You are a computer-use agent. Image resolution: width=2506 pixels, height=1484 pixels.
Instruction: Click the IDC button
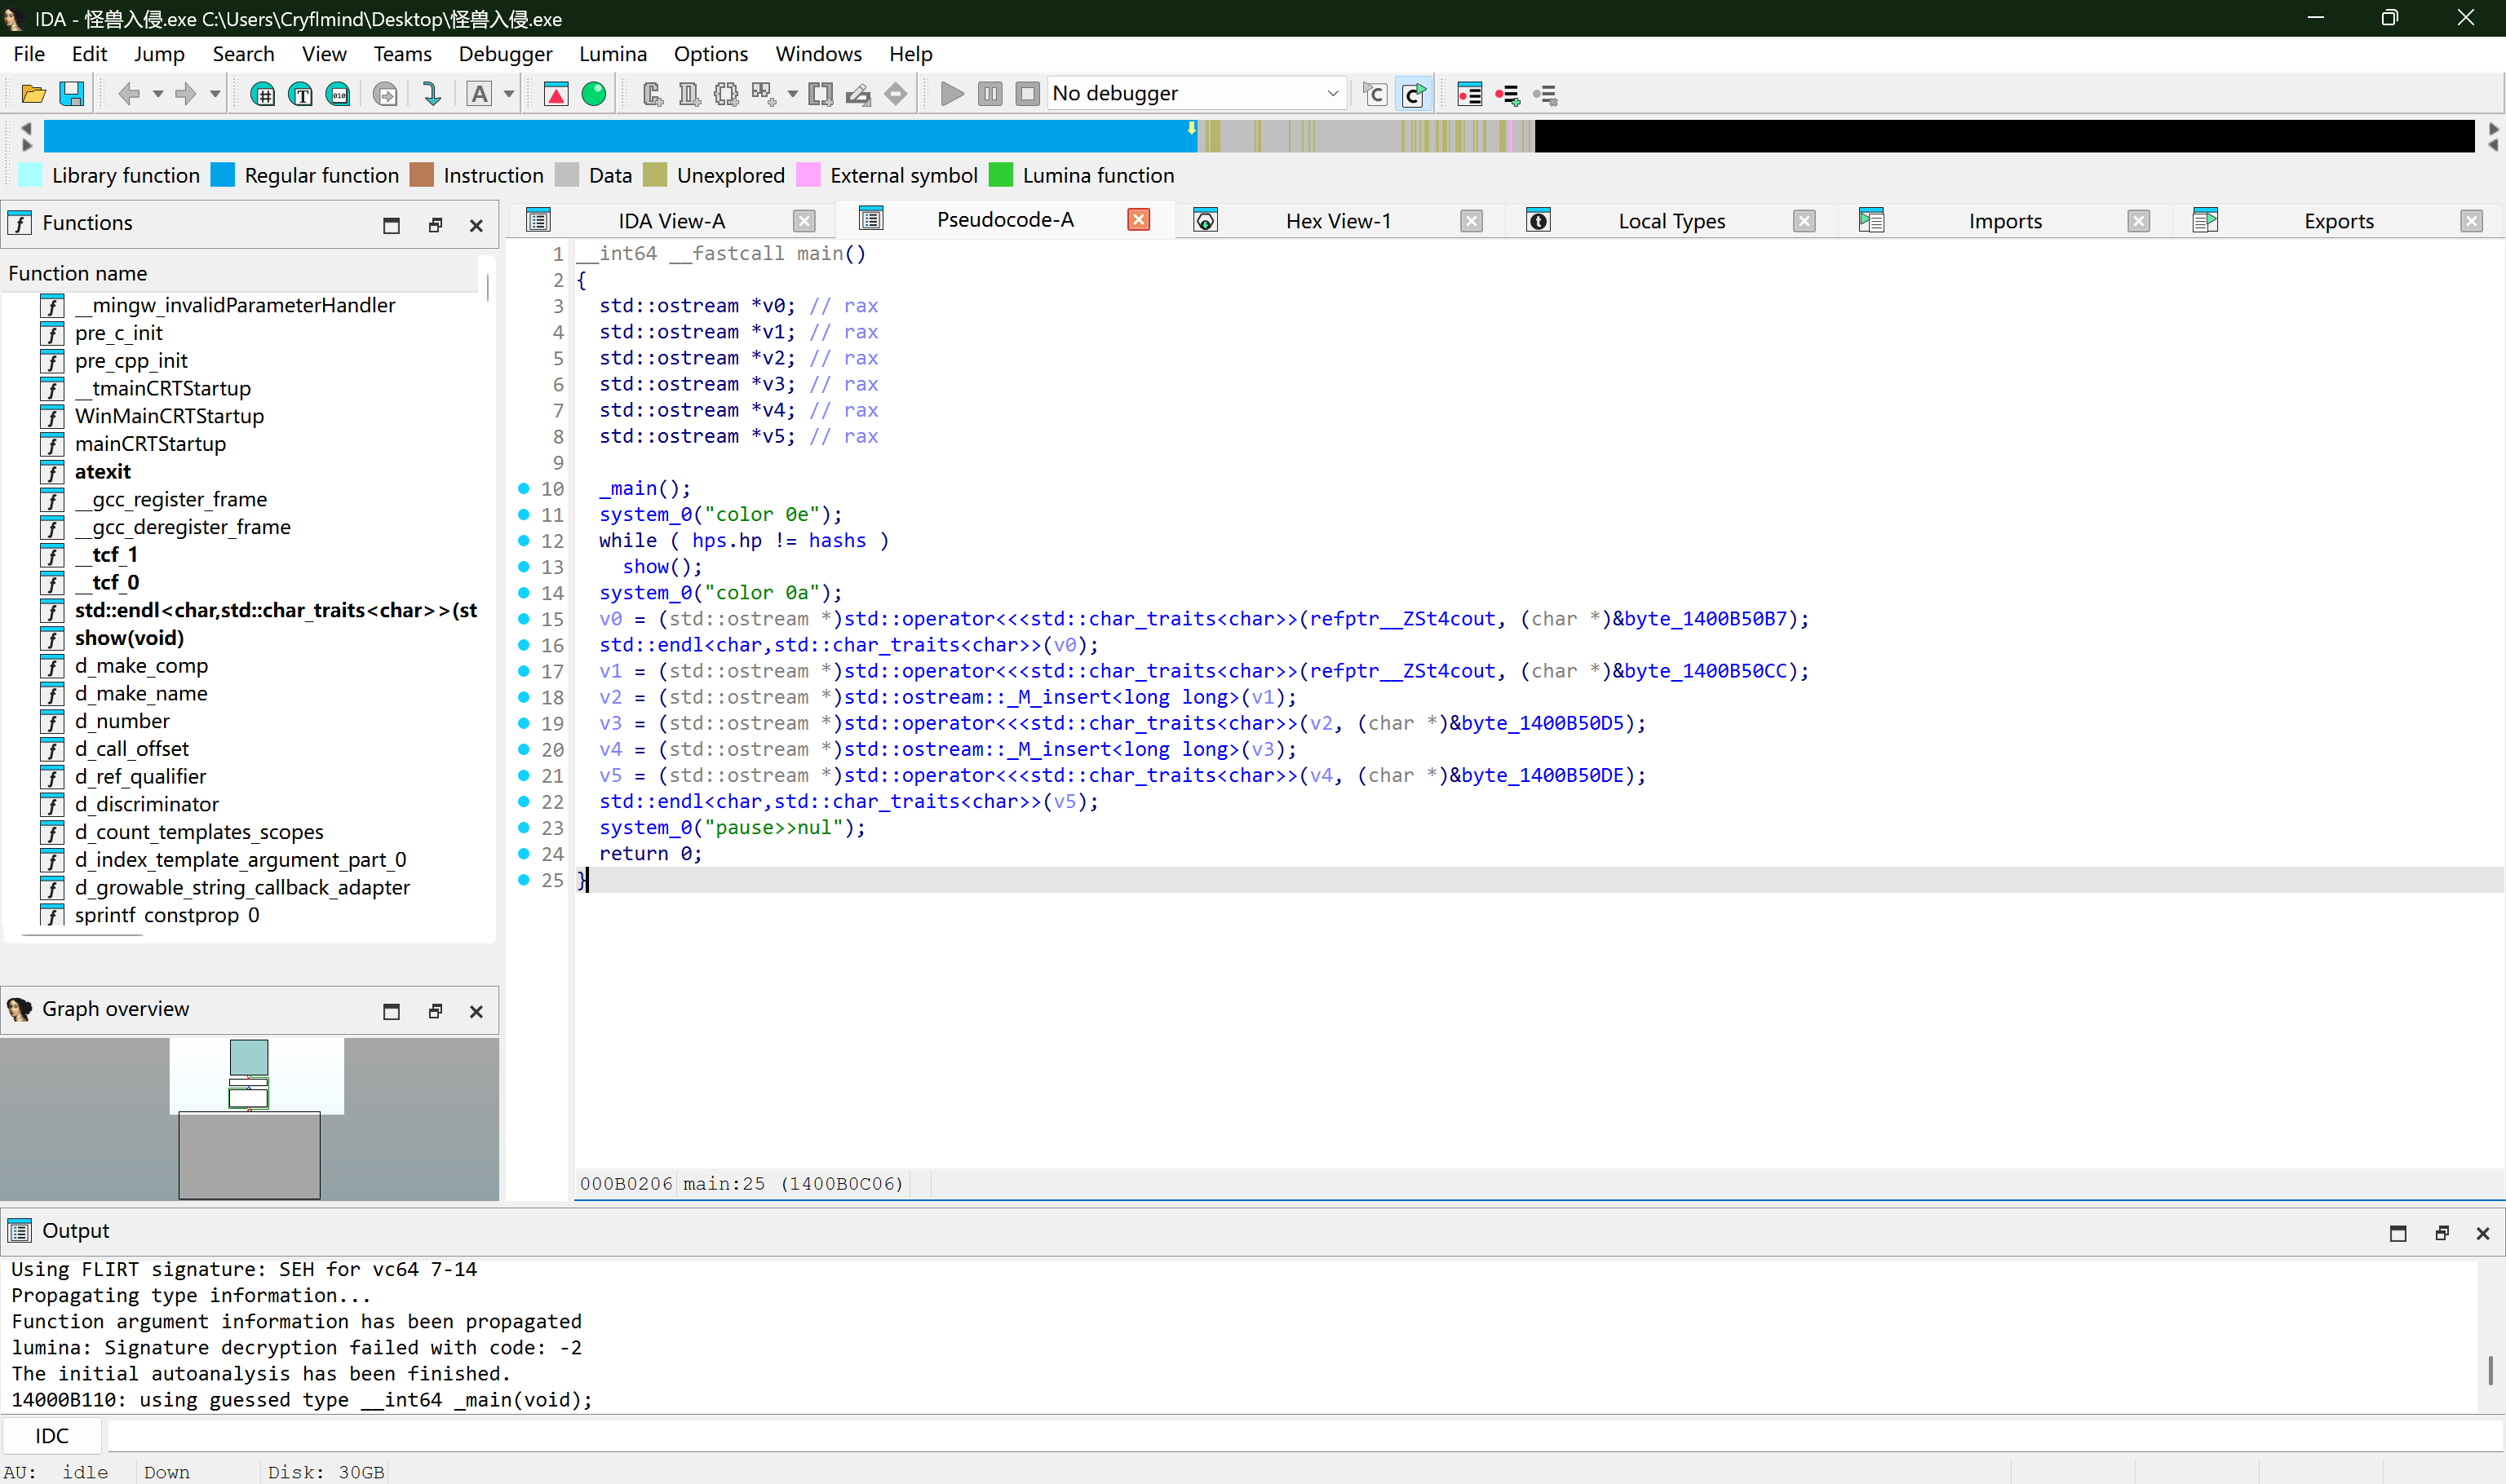click(x=52, y=1436)
